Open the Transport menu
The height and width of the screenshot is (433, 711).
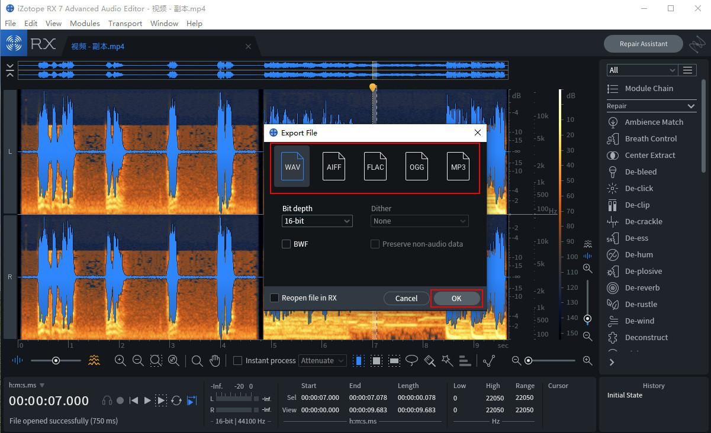click(x=125, y=23)
